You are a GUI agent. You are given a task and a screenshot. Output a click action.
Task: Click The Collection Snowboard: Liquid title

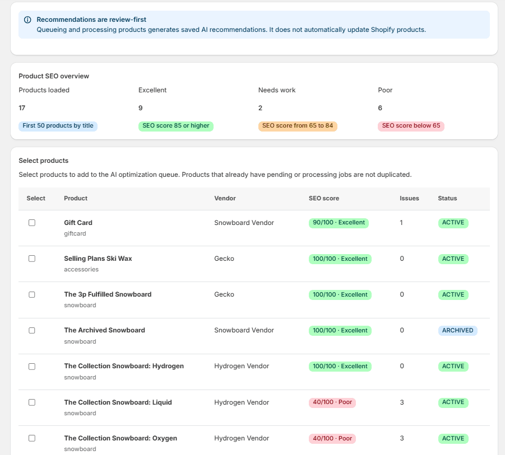[118, 402]
